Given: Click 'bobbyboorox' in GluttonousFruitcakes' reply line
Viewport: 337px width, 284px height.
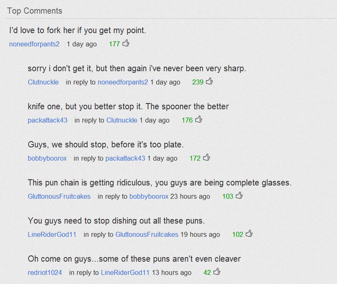Looking at the screenshot, I should [149, 196].
